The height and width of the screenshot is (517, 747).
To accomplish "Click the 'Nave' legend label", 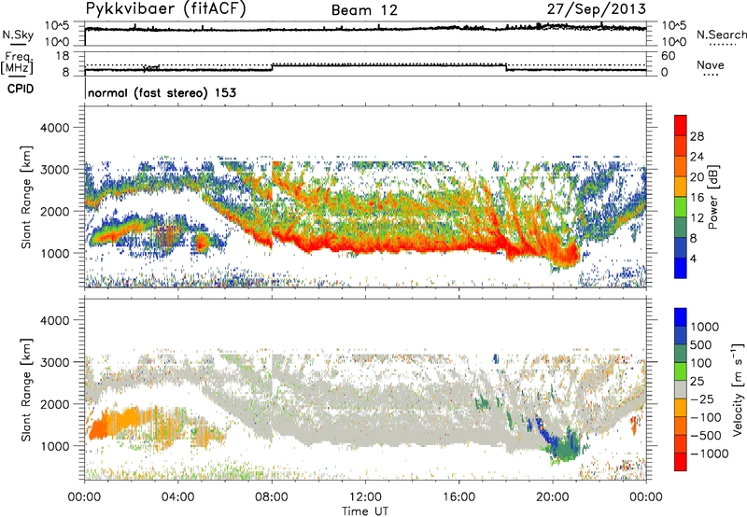I will 710,65.
